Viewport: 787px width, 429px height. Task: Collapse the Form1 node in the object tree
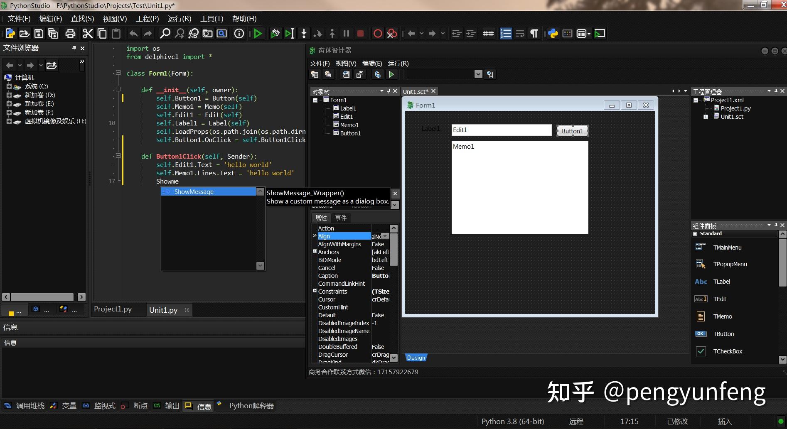315,100
